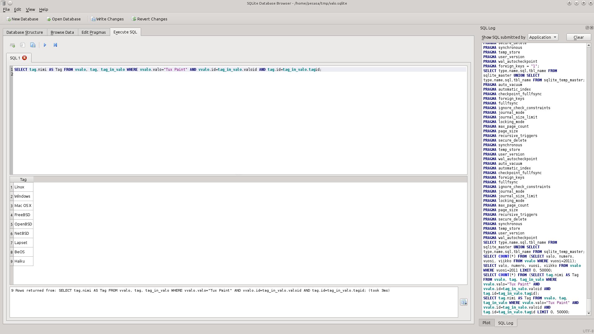Select the BeOS result cell

[x=23, y=252]
